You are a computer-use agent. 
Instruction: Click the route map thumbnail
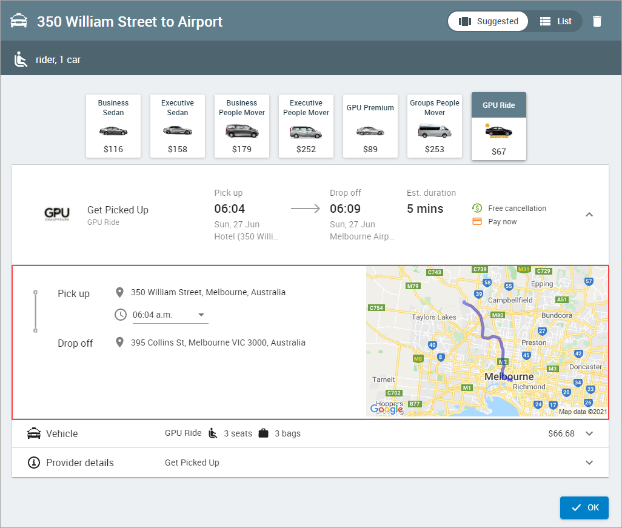click(487, 341)
